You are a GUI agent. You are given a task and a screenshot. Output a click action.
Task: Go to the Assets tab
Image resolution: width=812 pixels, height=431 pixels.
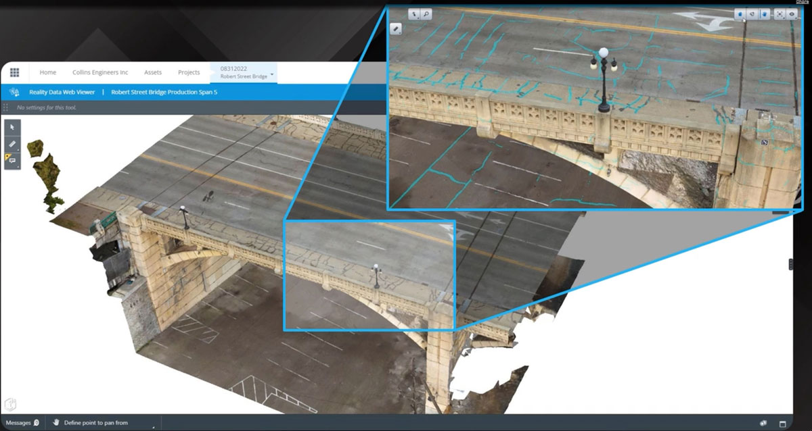(153, 72)
